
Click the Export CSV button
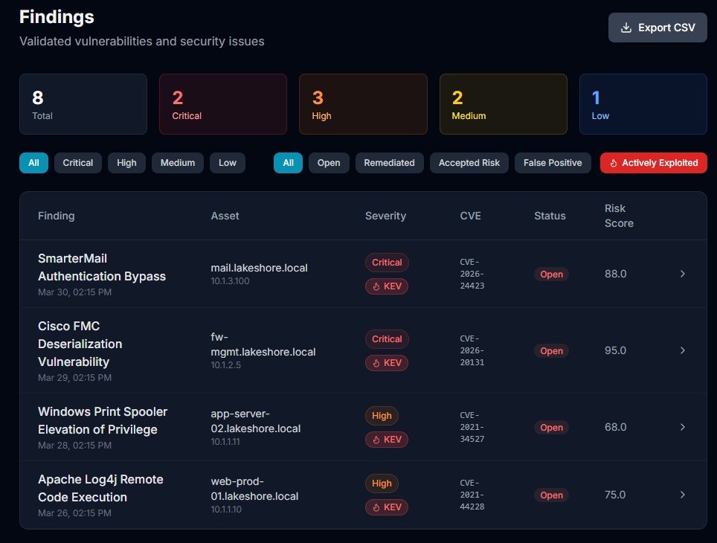point(657,28)
